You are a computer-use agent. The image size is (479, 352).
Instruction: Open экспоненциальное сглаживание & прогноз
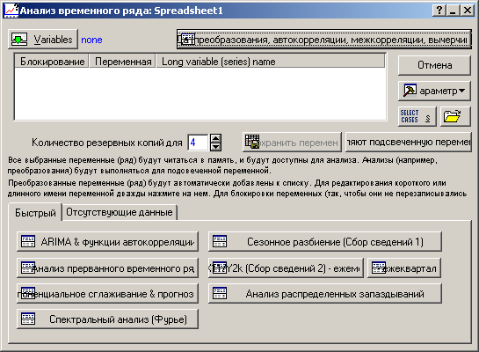click(107, 294)
